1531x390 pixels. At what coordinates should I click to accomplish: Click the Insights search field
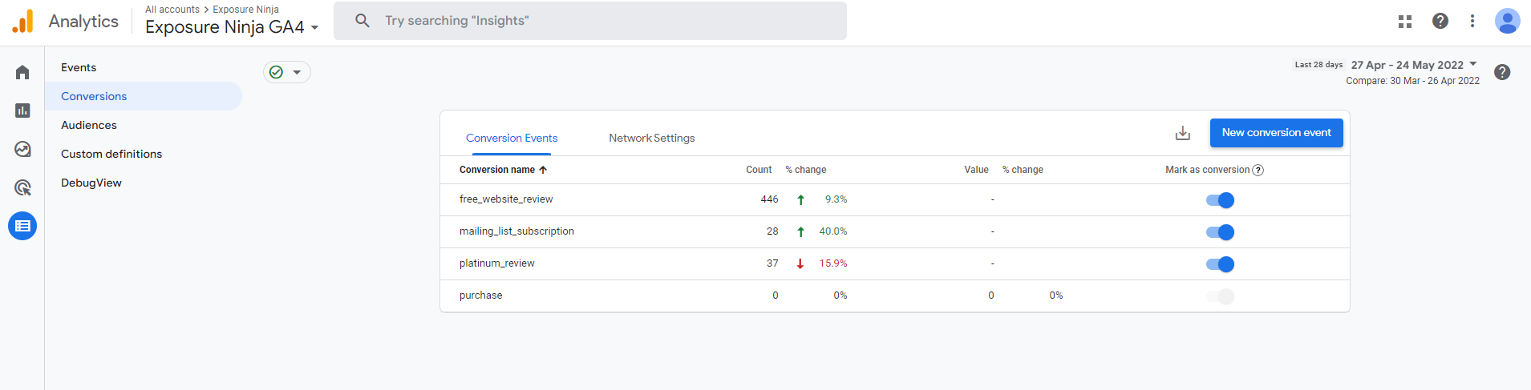point(589,21)
